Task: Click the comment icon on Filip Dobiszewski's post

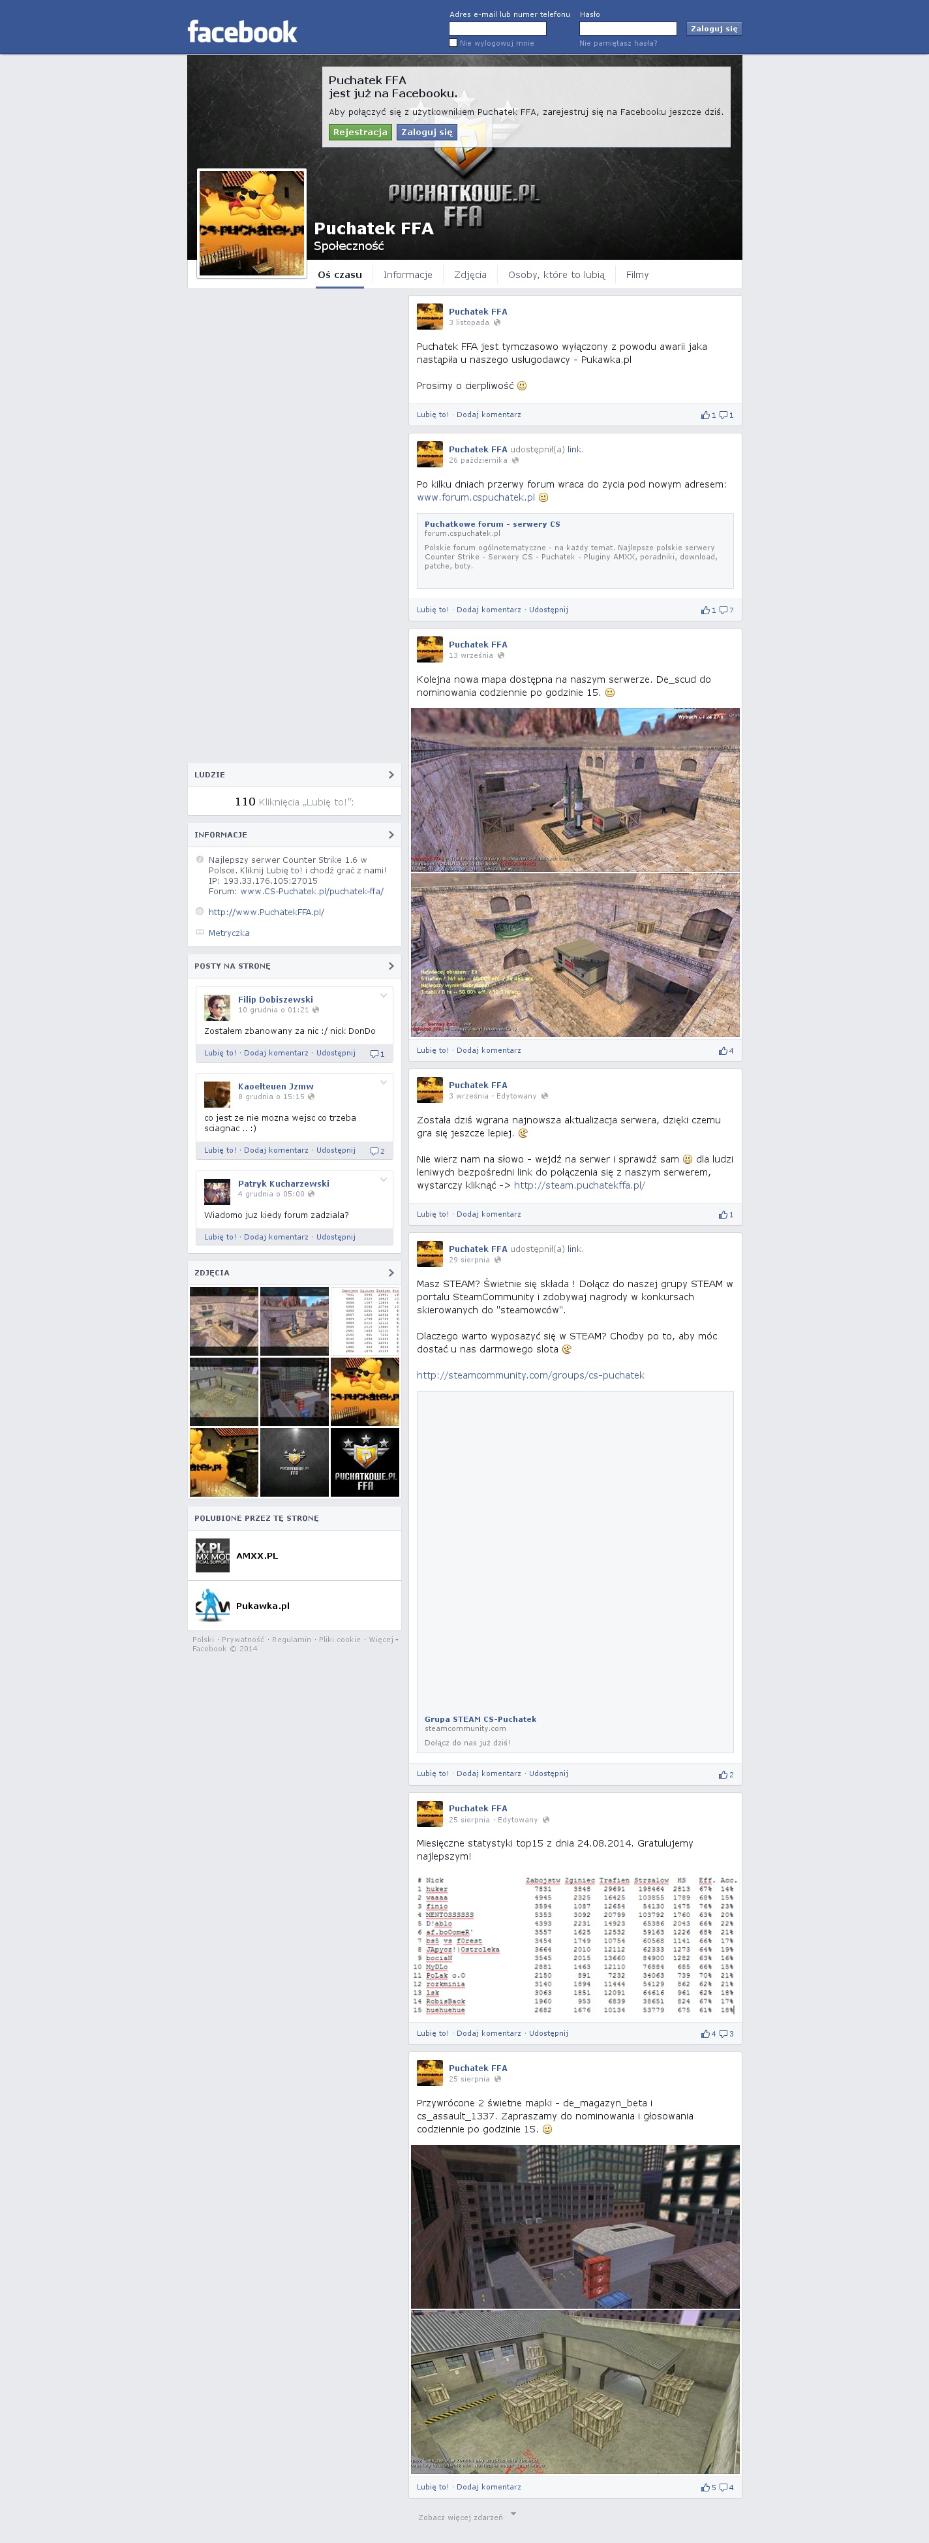Action: (374, 1053)
